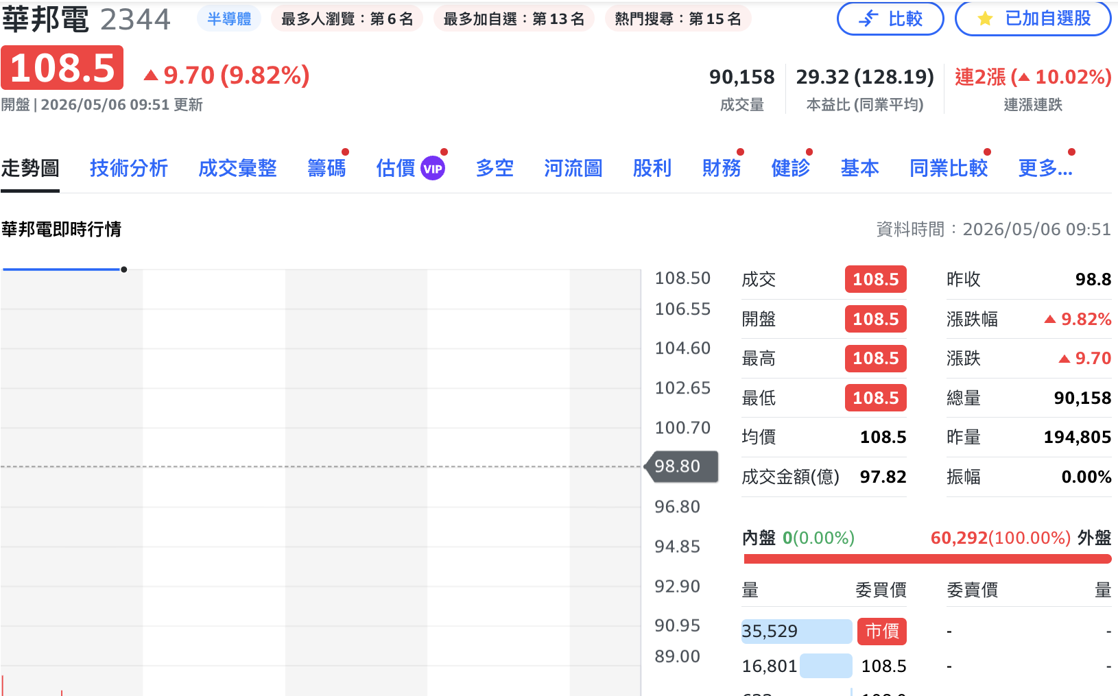Screen dimensions: 1118x696
Task: Open the 最多加自選 第13名 ranking tag
Action: point(514,19)
